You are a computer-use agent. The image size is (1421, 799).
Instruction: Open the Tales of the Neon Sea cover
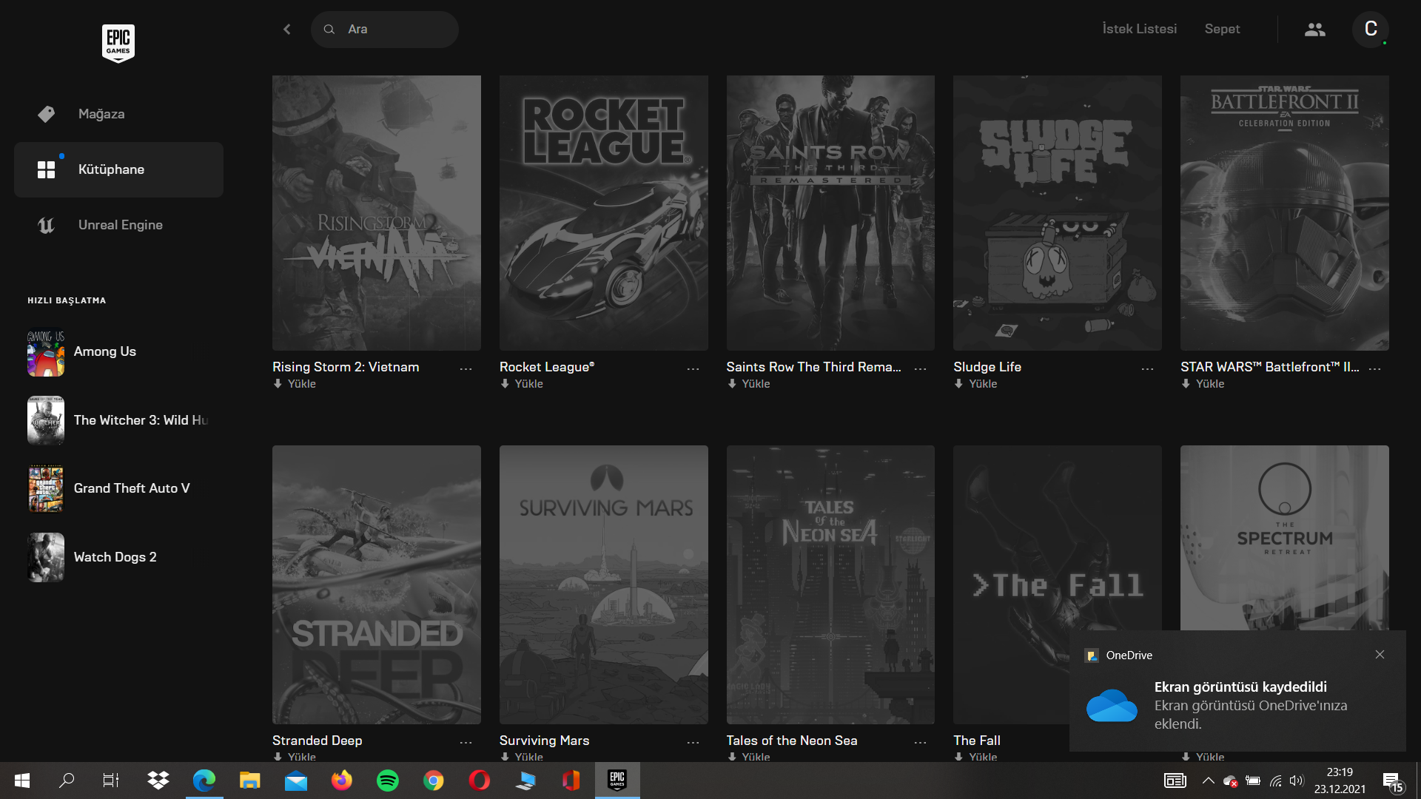[x=830, y=584]
